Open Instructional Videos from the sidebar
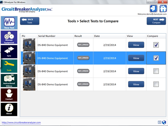 [x=9, y=81]
